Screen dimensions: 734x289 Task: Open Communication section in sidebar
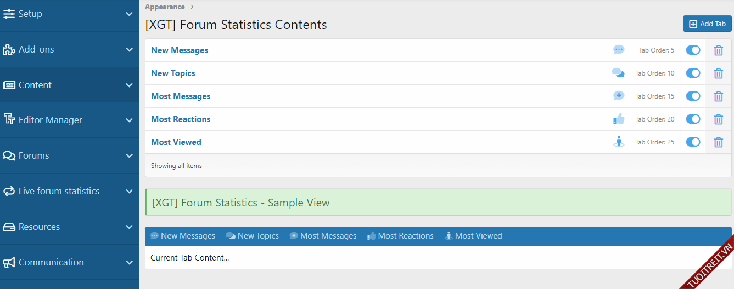(x=51, y=262)
